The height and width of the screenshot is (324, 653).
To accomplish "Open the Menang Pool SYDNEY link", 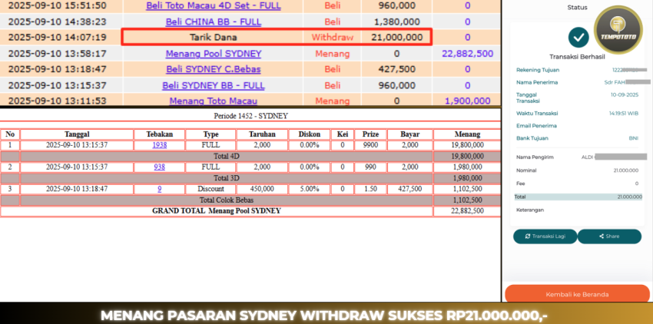I will tap(214, 54).
